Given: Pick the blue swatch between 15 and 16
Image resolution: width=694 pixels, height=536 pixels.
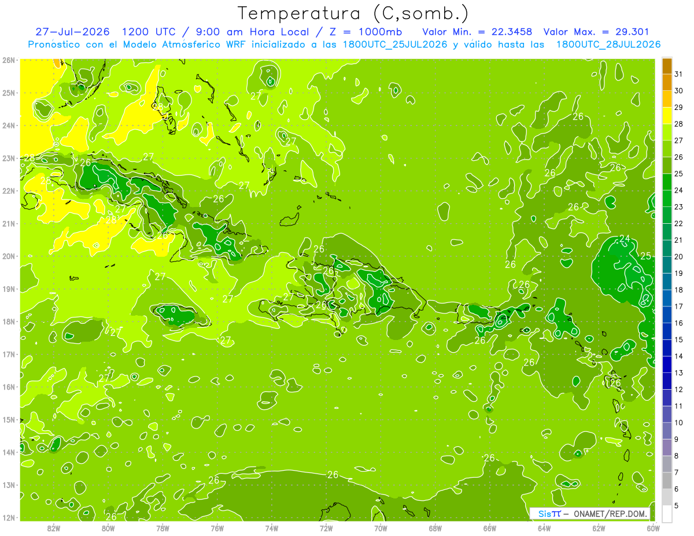Looking at the screenshot, I should coord(667,331).
